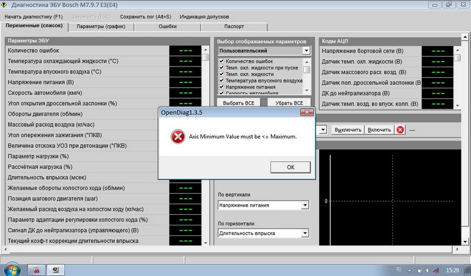The image size is (471, 276).
Task: Open the Паспорт tab
Action: pos(234,26)
